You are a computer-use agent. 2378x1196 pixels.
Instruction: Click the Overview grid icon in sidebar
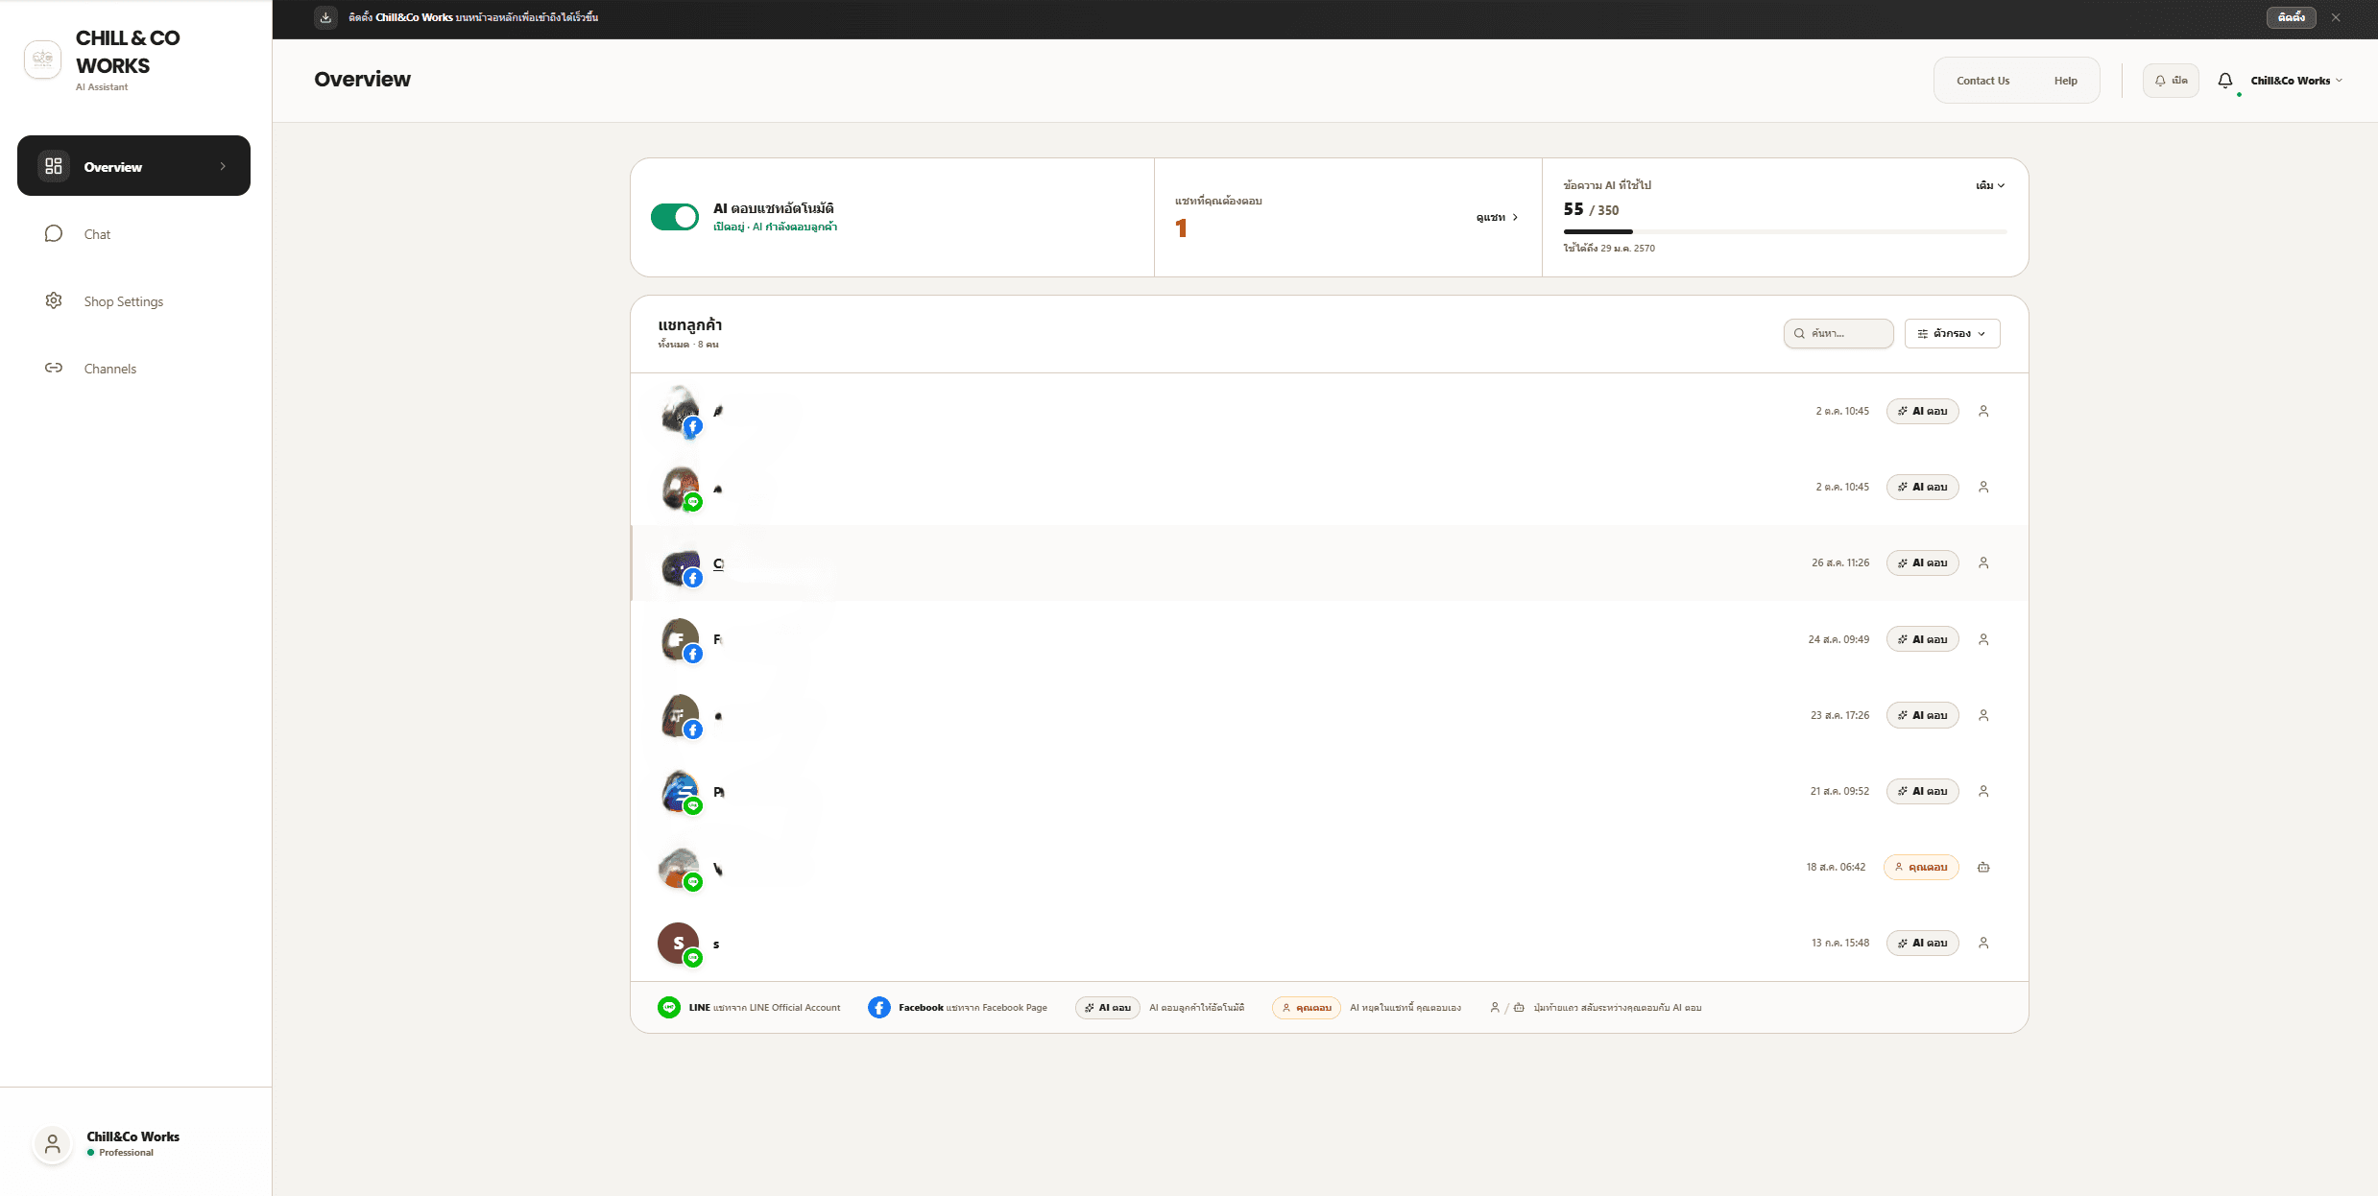[54, 166]
